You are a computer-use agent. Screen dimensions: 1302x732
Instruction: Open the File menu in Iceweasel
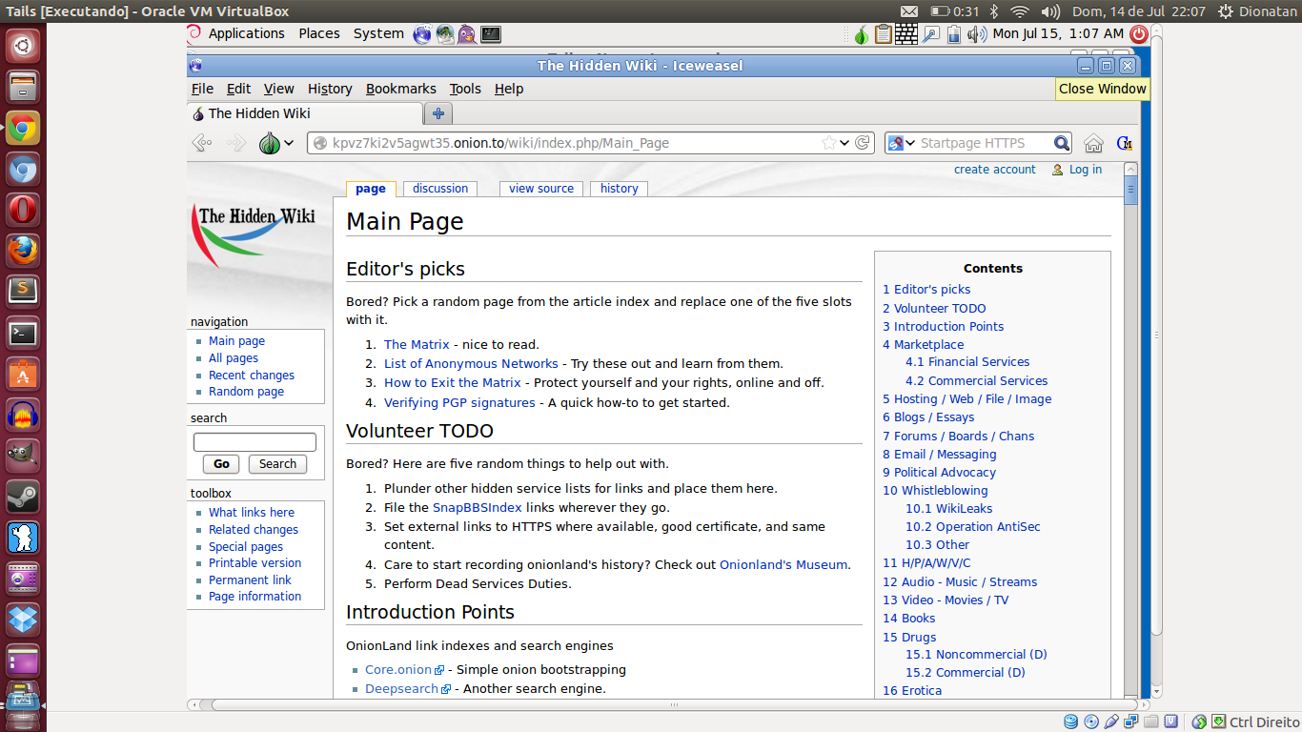[x=202, y=89]
